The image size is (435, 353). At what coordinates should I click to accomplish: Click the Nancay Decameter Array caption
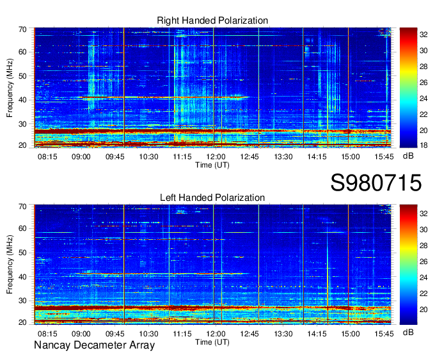[x=94, y=345]
